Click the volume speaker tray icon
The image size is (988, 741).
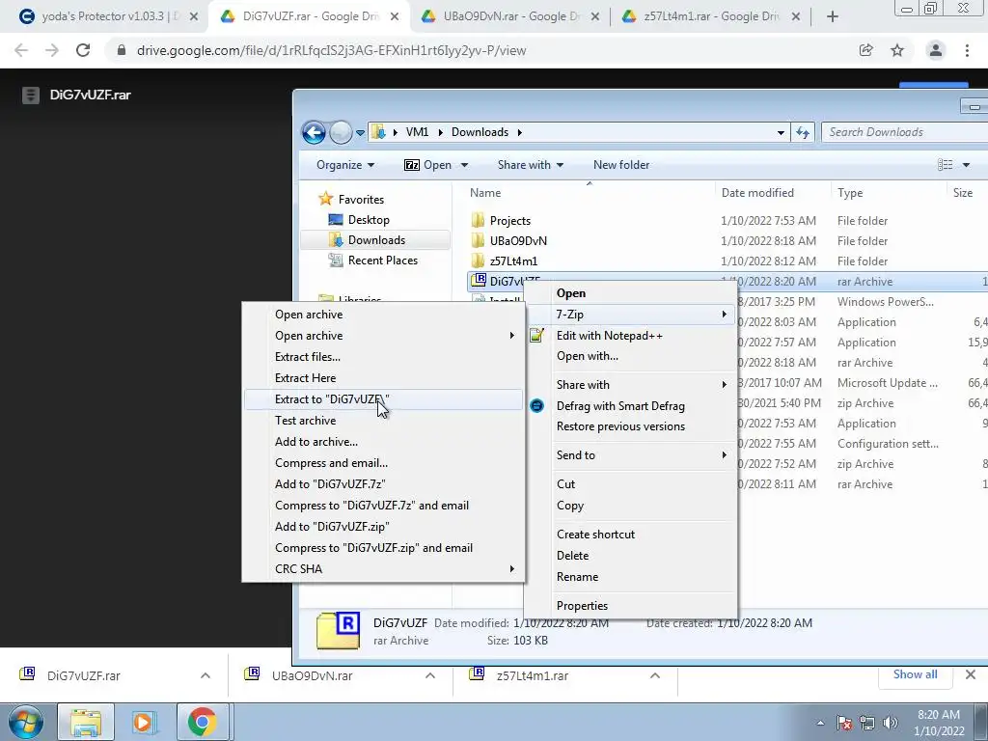(x=891, y=723)
